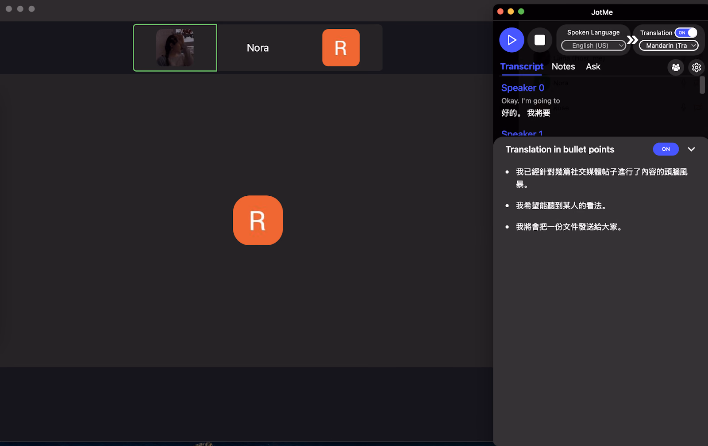Click the JotMe window title
Viewport: 708px width, 446px height.
602,12
